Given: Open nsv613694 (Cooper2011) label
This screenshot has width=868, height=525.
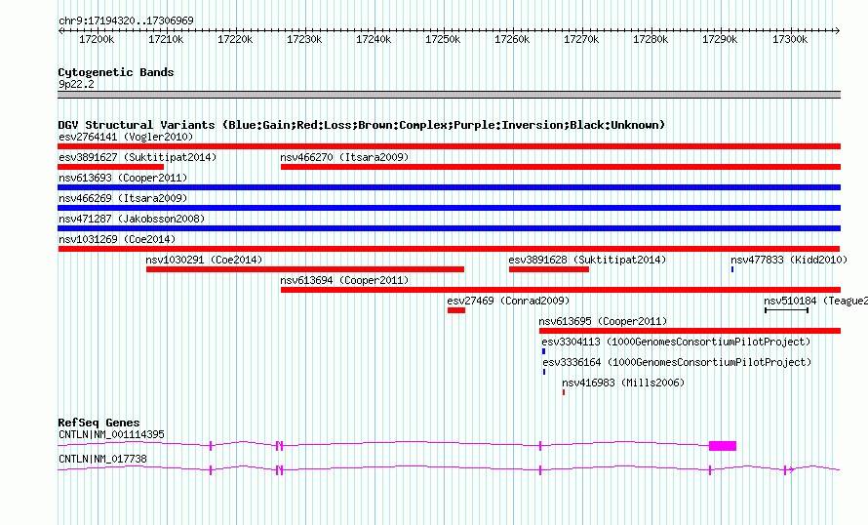Looking at the screenshot, I should pyautogui.click(x=344, y=280).
